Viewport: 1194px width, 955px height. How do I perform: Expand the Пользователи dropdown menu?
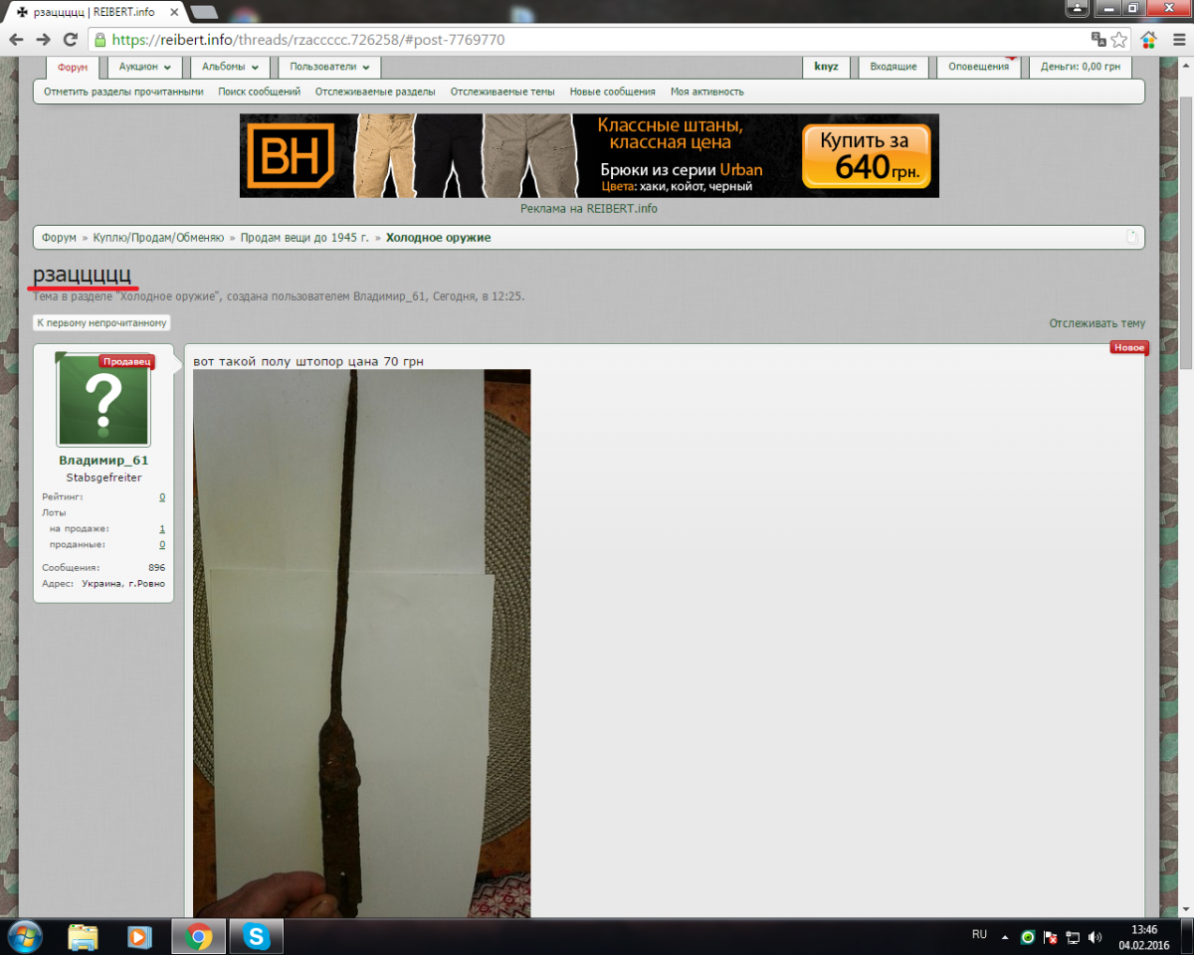pos(329,67)
